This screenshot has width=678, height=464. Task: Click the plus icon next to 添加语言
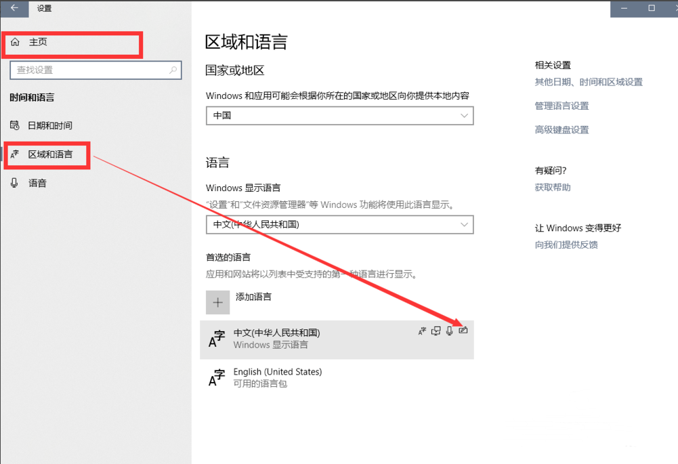[217, 301]
